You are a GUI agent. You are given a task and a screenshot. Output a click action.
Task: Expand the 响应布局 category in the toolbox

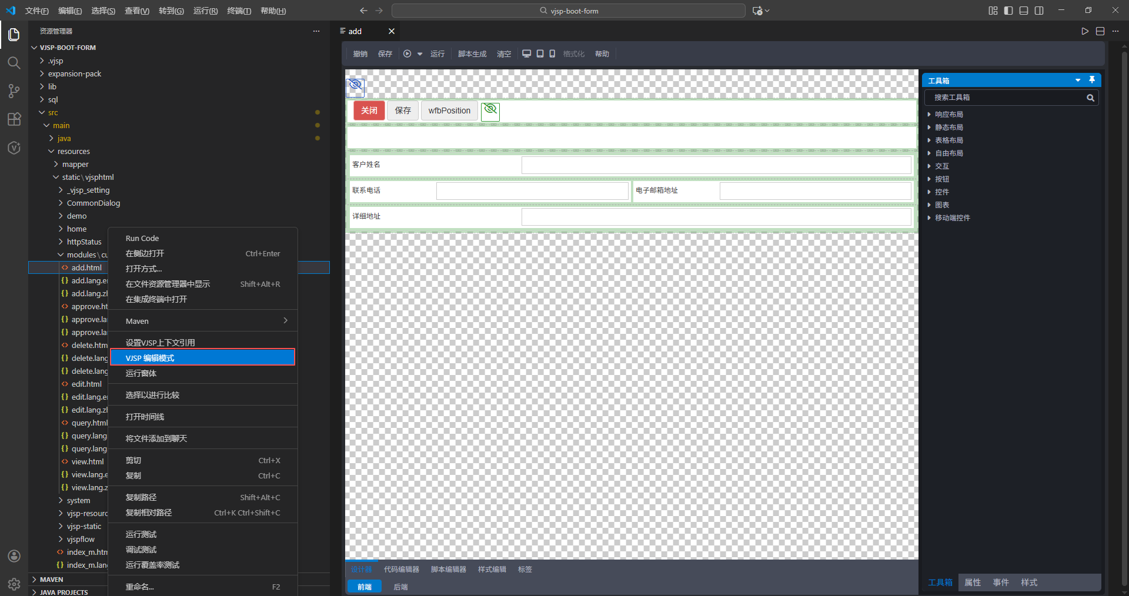coord(948,114)
